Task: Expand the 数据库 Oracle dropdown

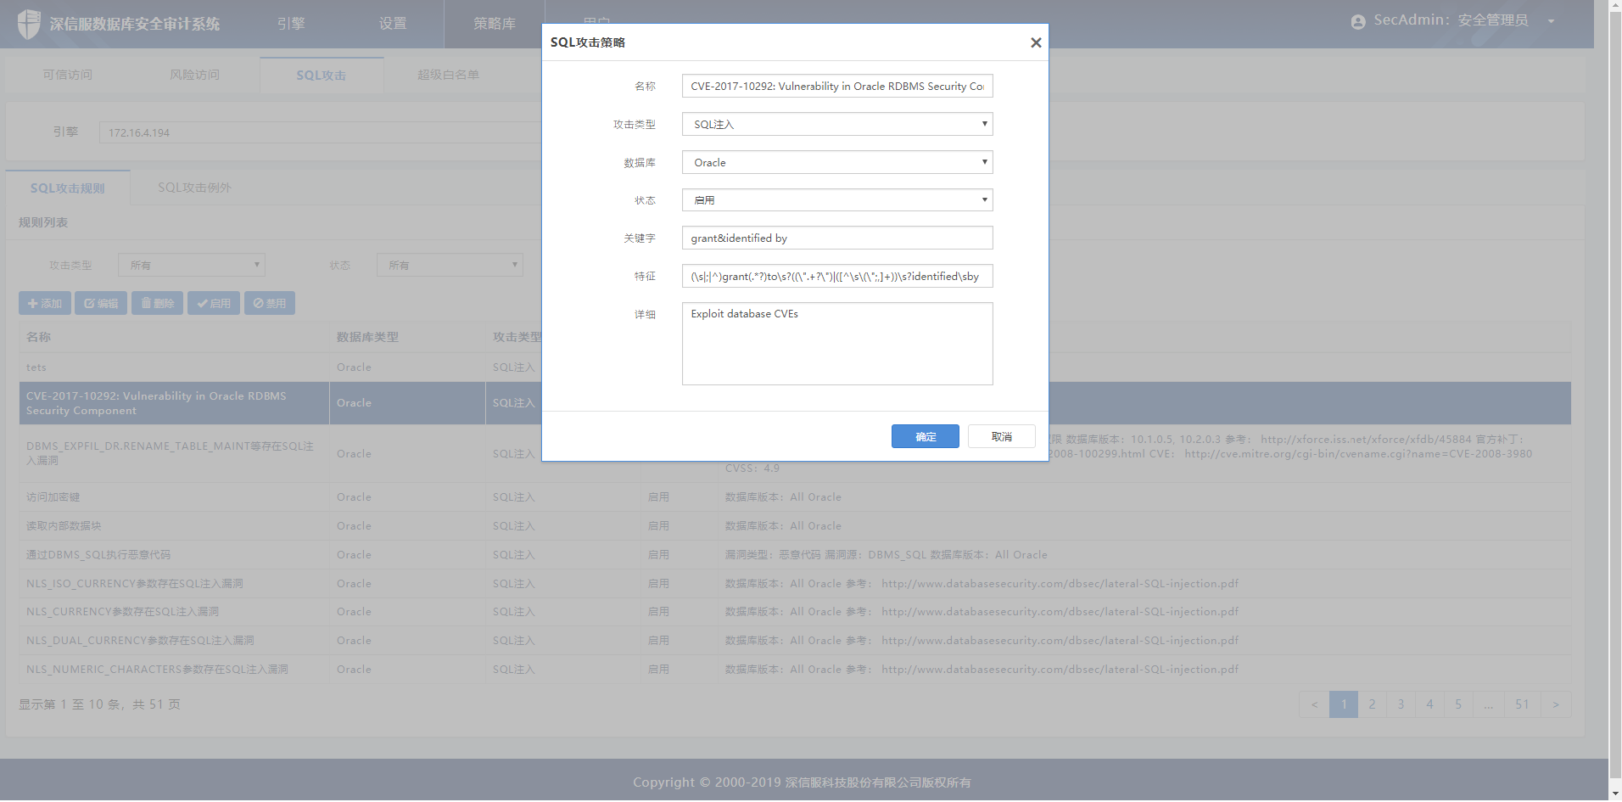Action: 836,162
